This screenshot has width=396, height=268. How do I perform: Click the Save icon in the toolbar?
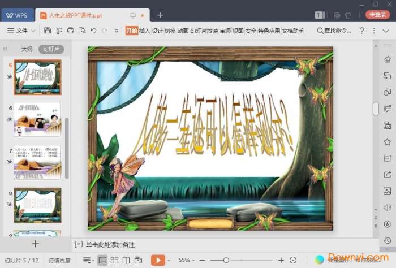pyautogui.click(x=48, y=31)
